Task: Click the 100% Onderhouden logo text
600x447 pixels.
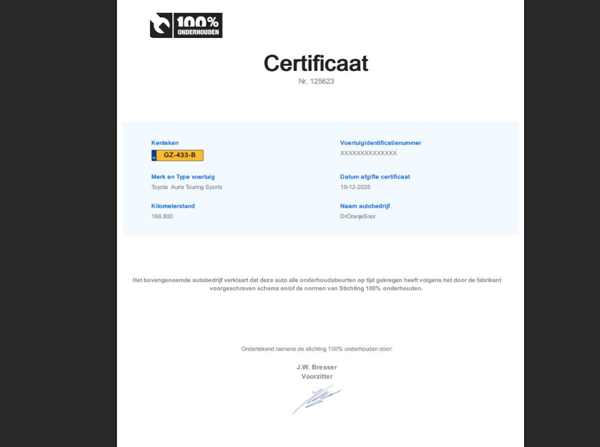Action: tap(198, 25)
